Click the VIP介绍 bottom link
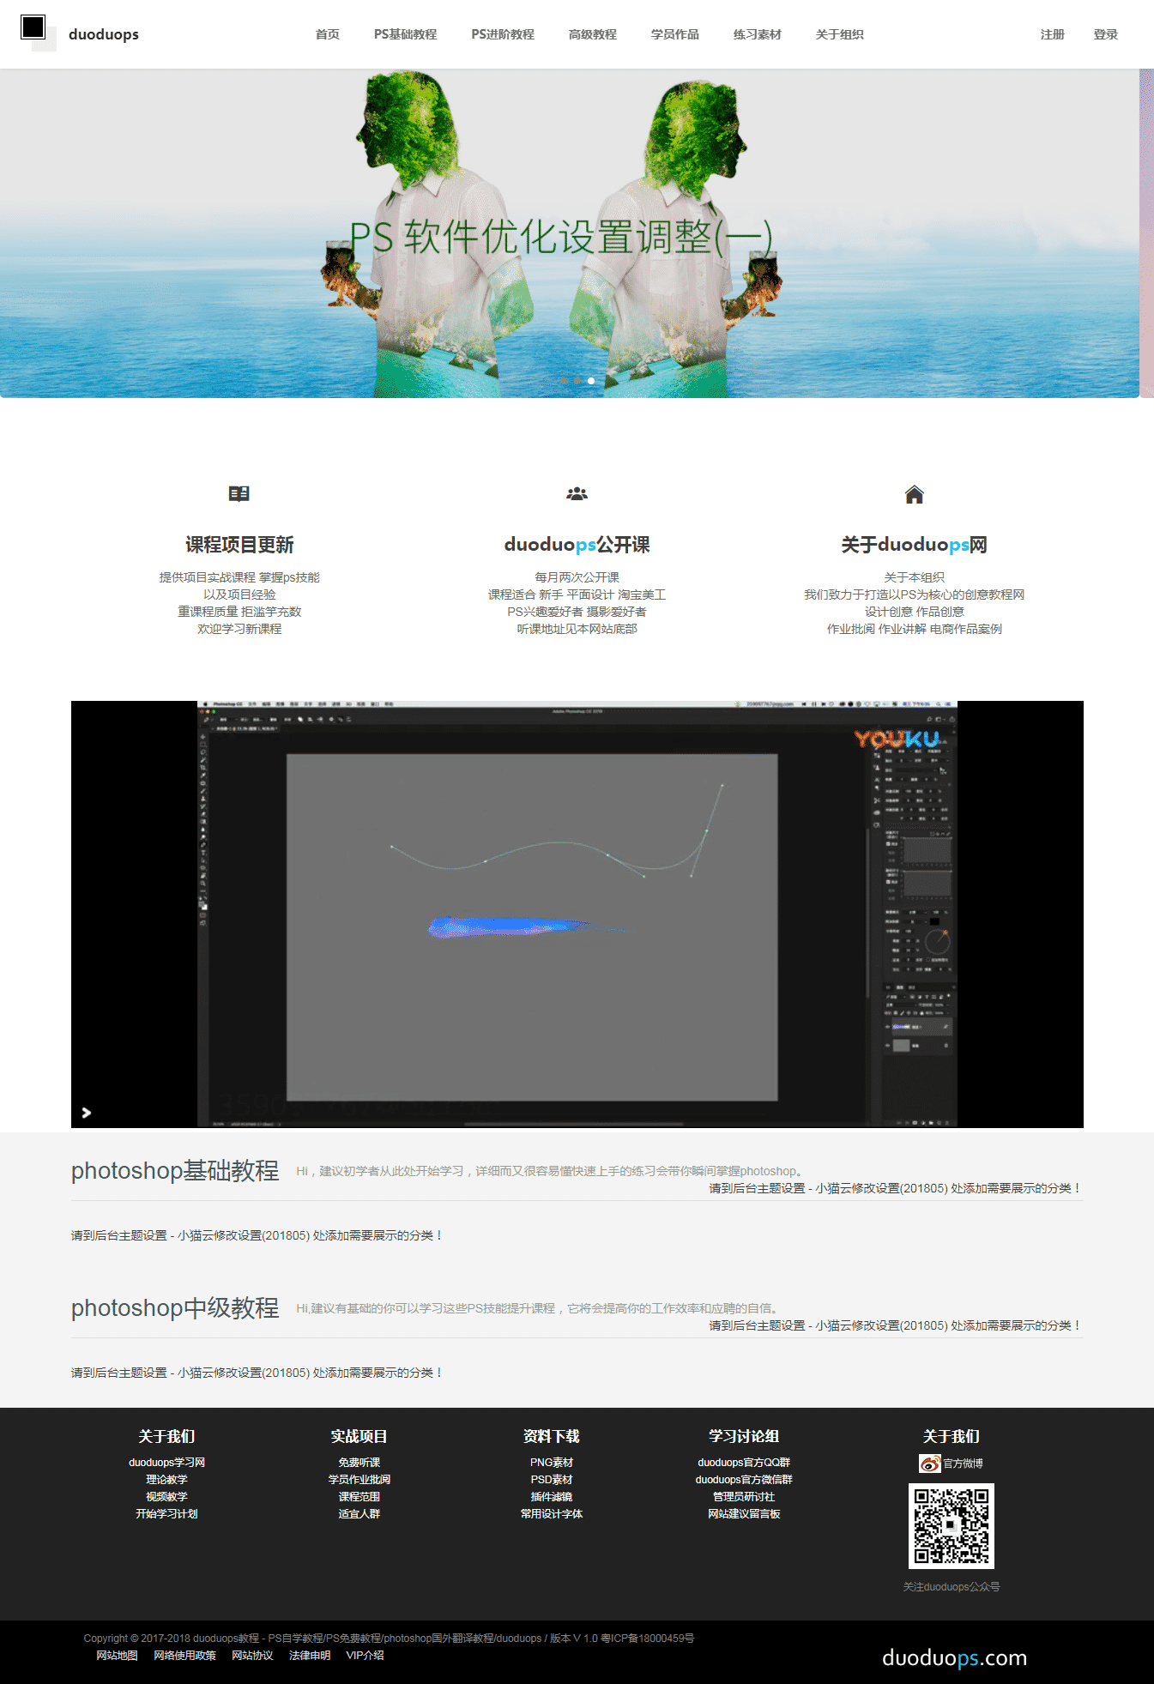The image size is (1154, 1684). coord(366,1656)
